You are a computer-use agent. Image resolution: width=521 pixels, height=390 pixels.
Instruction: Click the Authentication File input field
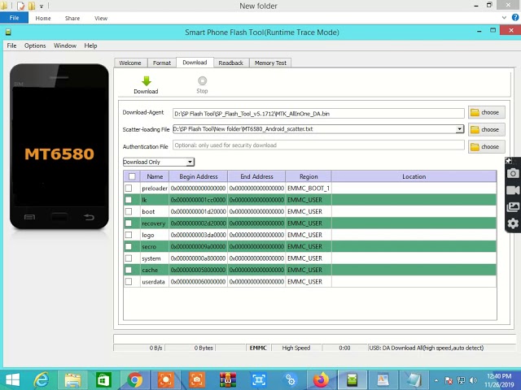click(x=318, y=145)
